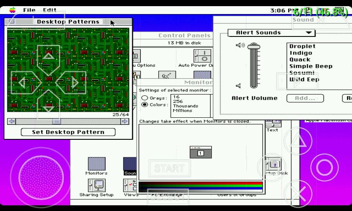Select Droplet alert sound
The height and width of the screenshot is (211, 352).
(302, 46)
